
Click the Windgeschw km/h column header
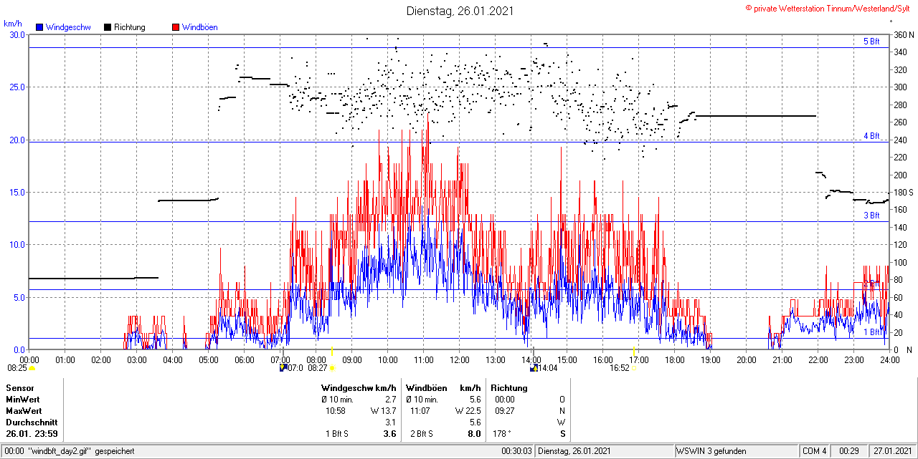click(x=359, y=388)
